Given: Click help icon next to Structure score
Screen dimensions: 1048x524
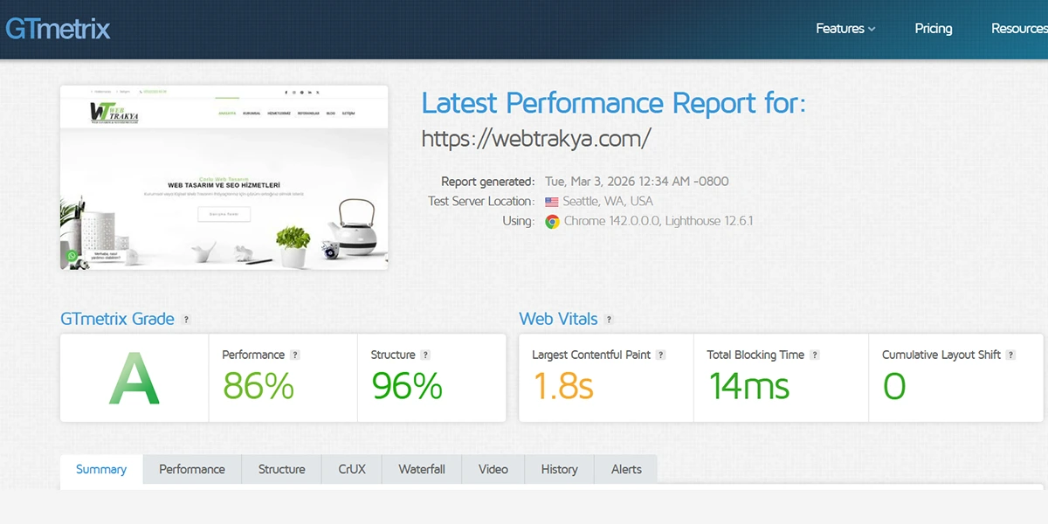Looking at the screenshot, I should (x=425, y=355).
